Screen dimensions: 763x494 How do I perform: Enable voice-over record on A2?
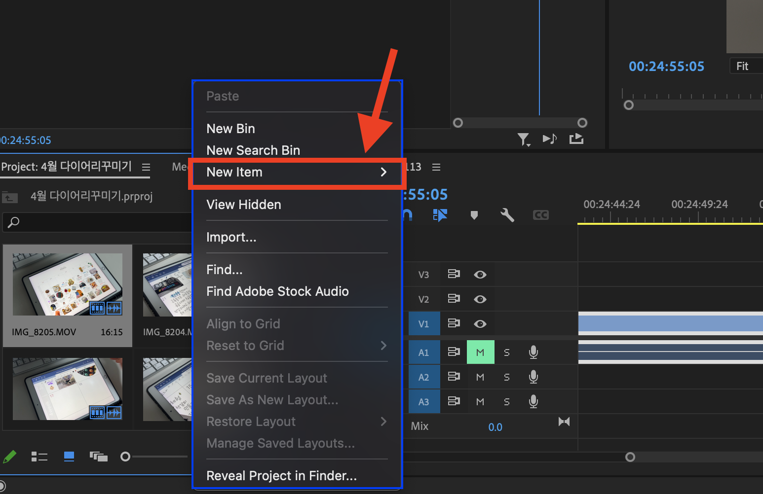[x=534, y=377]
